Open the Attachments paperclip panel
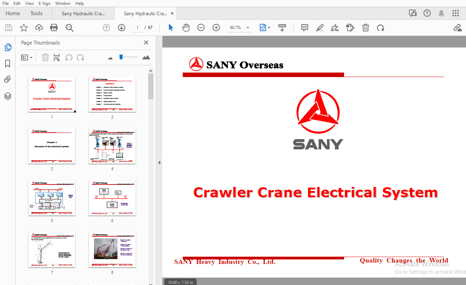 click(x=8, y=80)
